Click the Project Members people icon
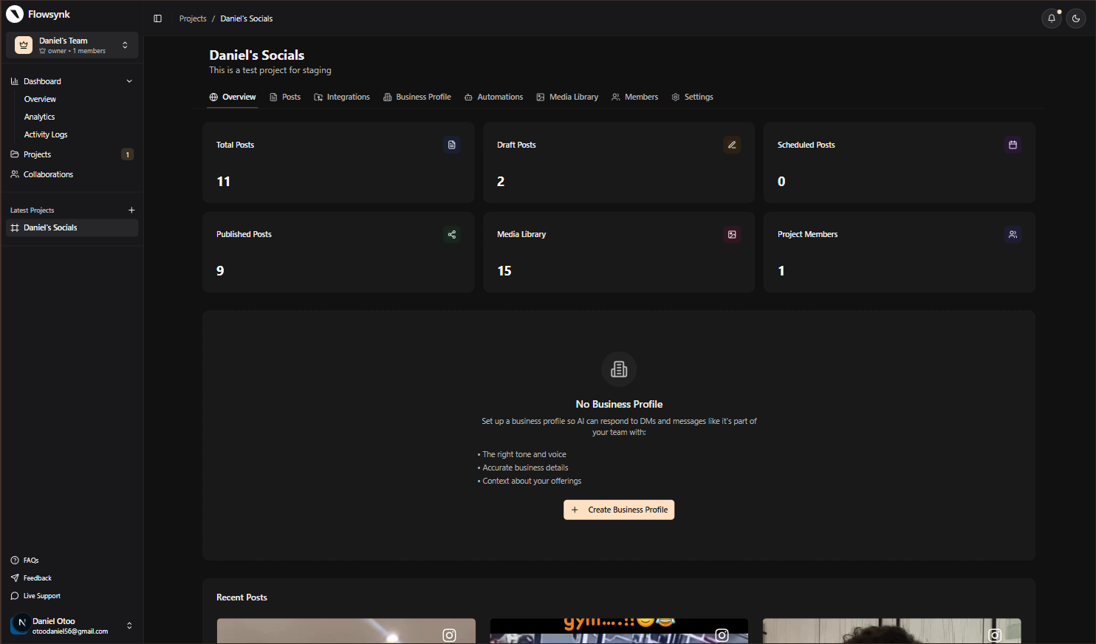 [1013, 234]
